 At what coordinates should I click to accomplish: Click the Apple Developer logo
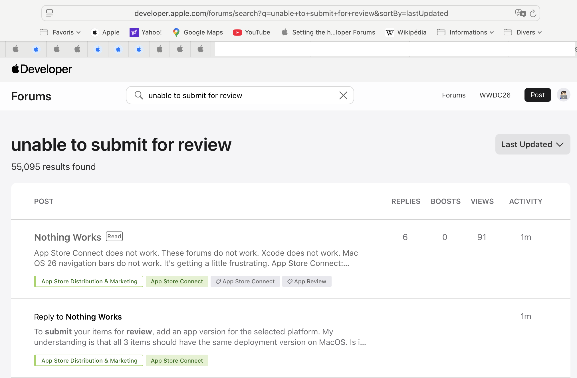click(x=42, y=69)
